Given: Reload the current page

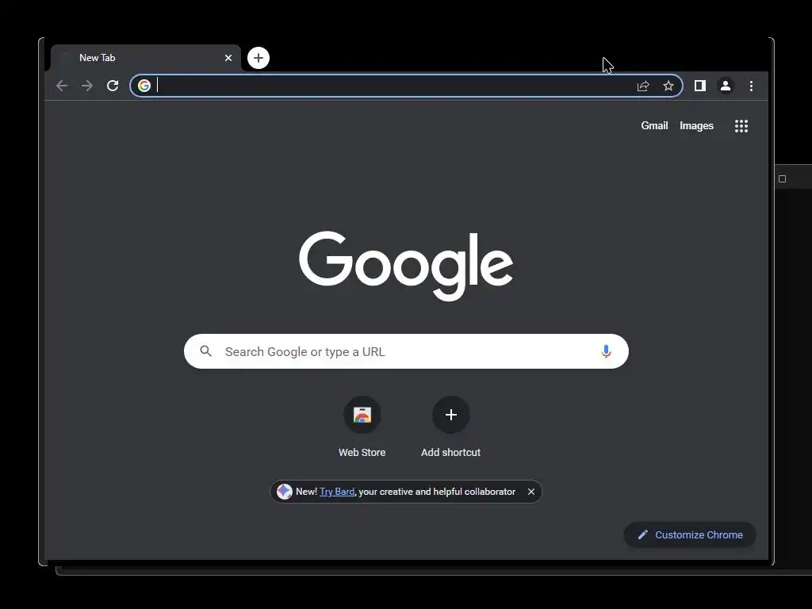Looking at the screenshot, I should pyautogui.click(x=113, y=86).
